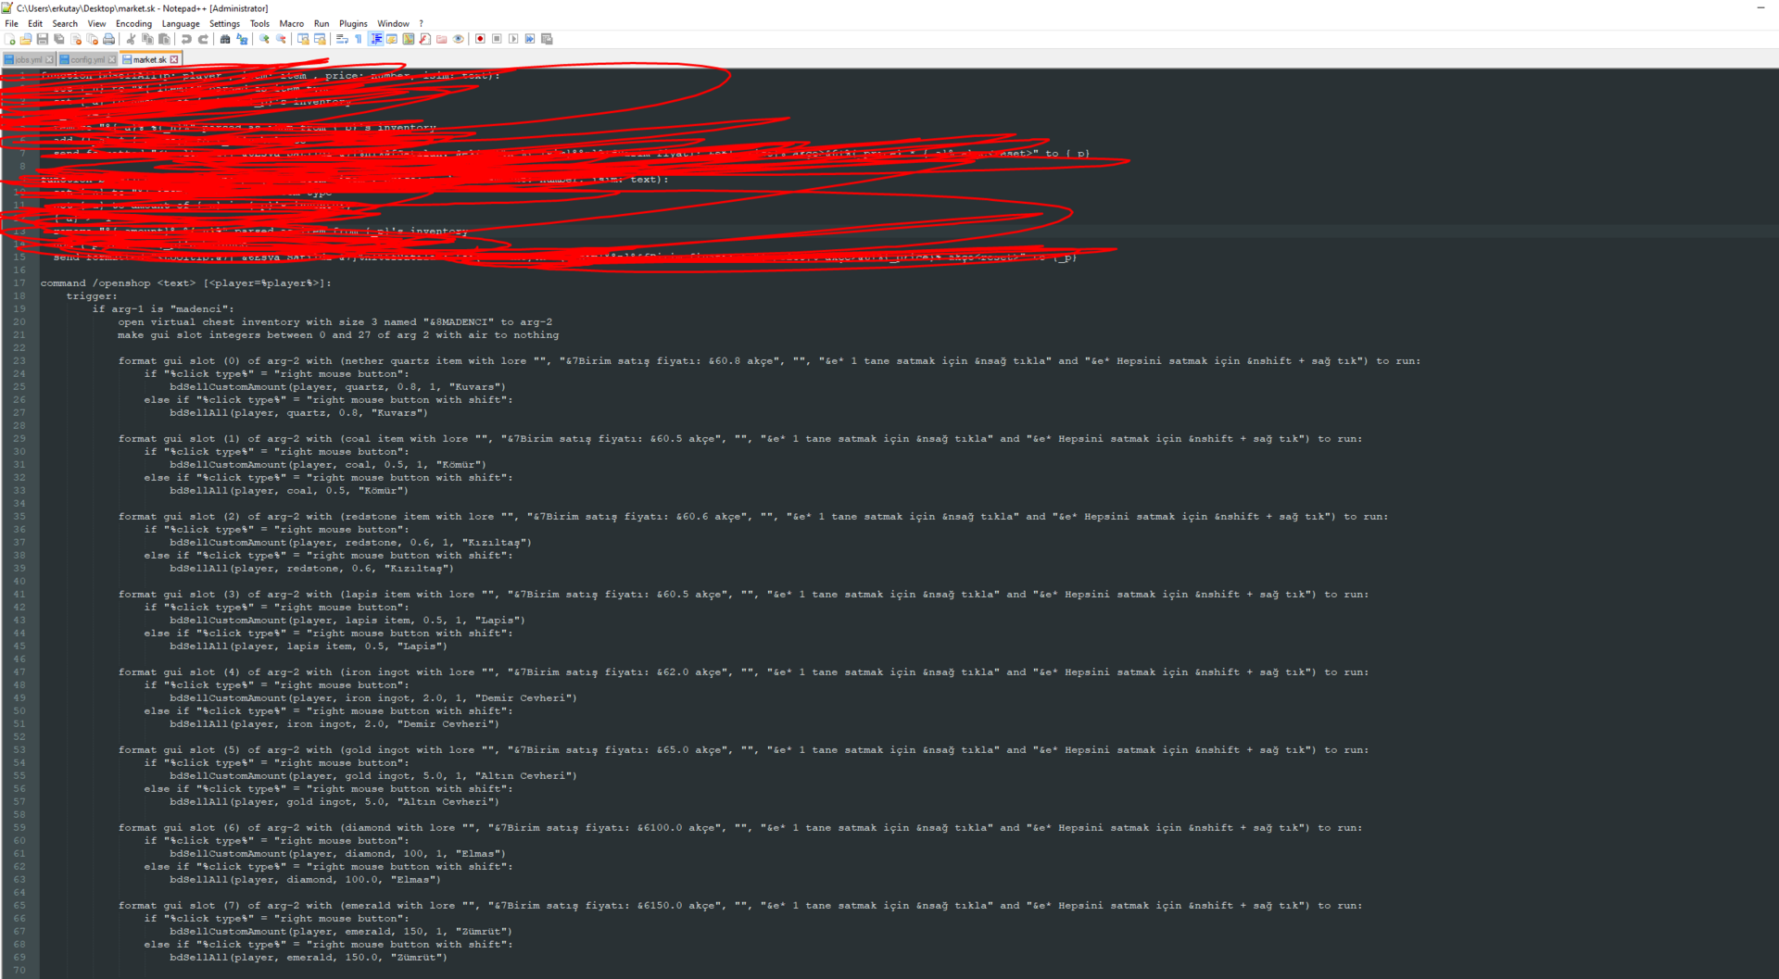The image size is (1779, 979).
Task: Toggle the Document Map panel icon
Action: [x=409, y=39]
